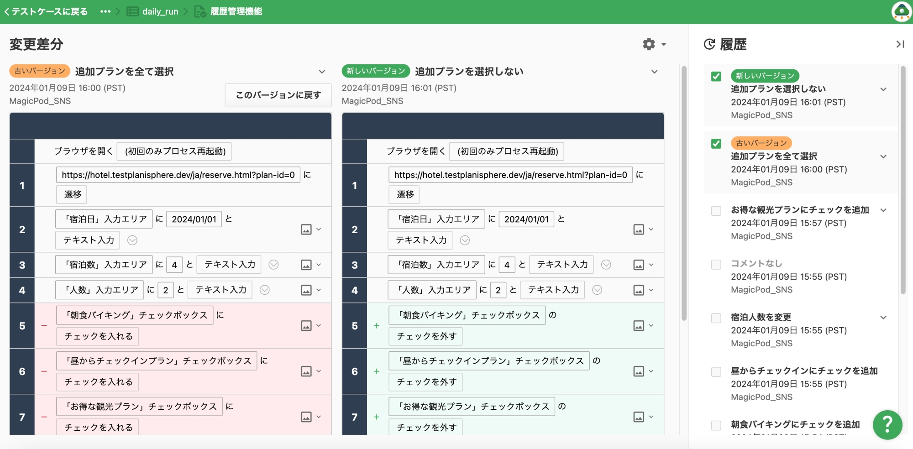Screen dimensions: 913x449
Task: Click circled arrow icon in old step 3
Action: click(x=273, y=265)
